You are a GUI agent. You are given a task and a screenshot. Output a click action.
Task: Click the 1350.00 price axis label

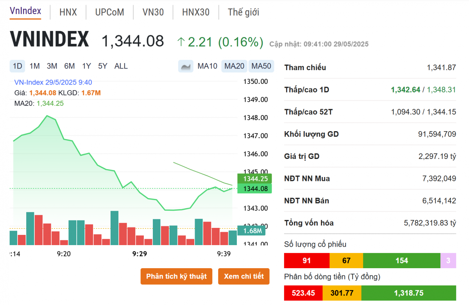pos(255,81)
